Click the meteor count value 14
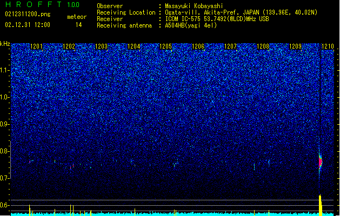This screenshot has width=340, height=216. [x=79, y=25]
